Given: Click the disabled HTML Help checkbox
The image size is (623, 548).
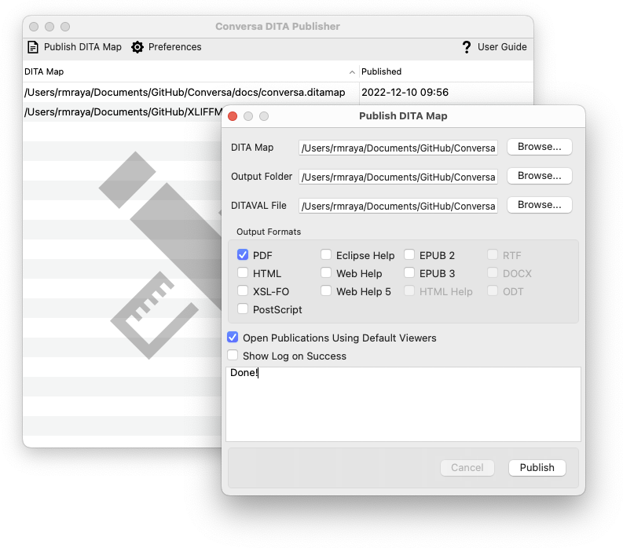Looking at the screenshot, I should point(409,290).
